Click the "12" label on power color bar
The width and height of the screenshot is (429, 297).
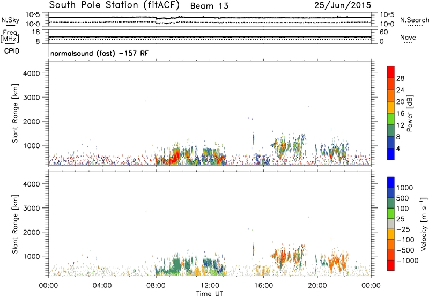tap(400, 125)
